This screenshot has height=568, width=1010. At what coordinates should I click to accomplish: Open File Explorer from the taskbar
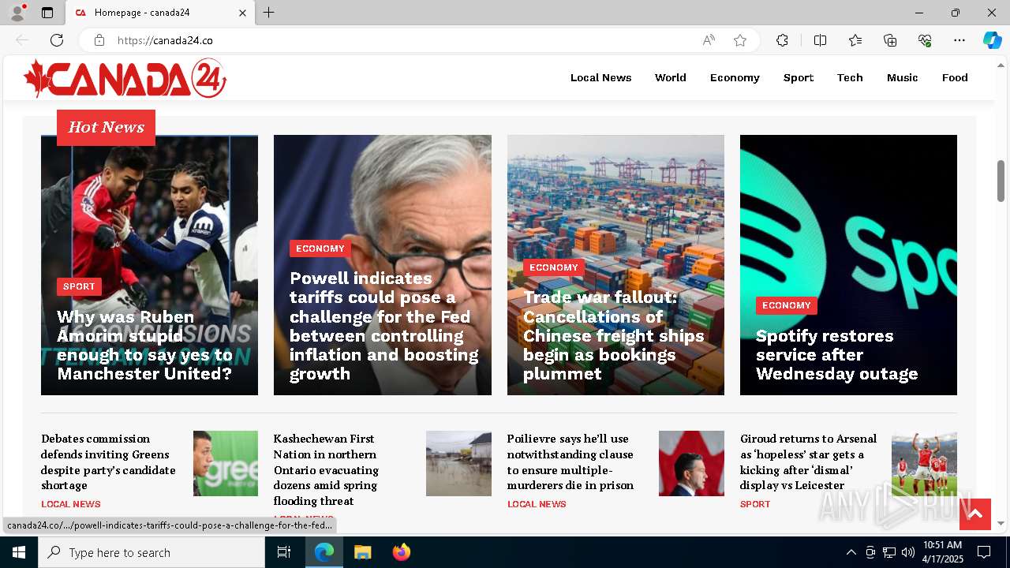tap(362, 552)
